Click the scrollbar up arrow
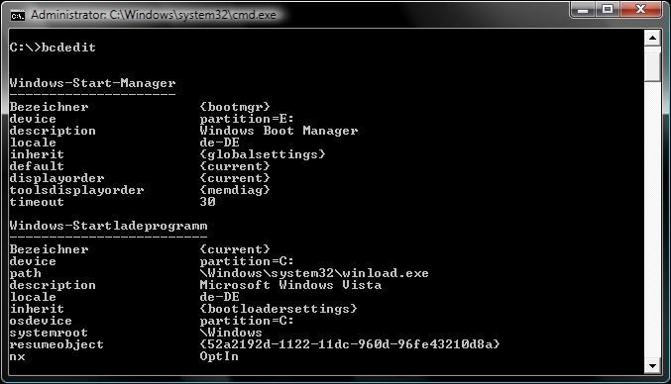Image resolution: width=671 pixels, height=384 pixels. pyautogui.click(x=652, y=38)
